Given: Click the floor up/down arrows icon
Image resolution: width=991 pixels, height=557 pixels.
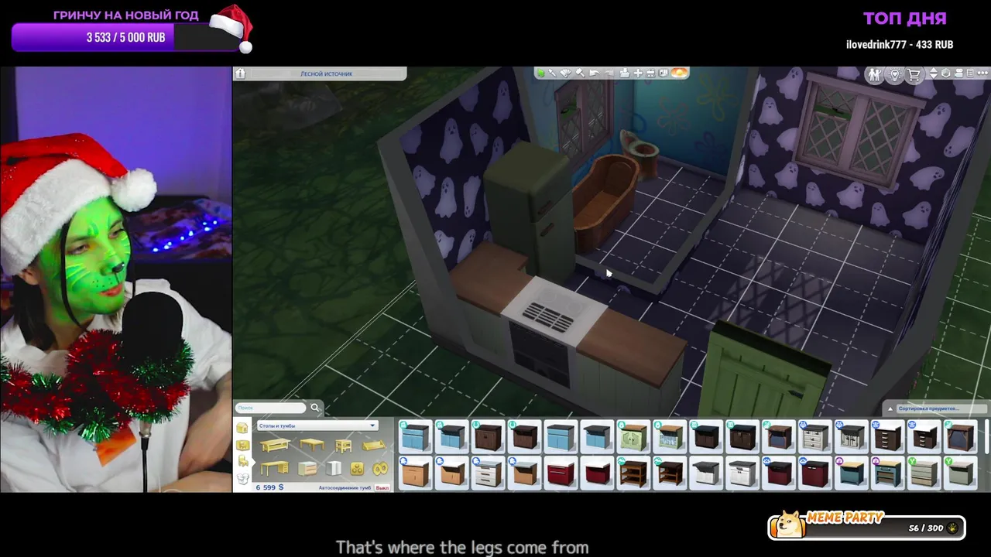Looking at the screenshot, I should pyautogui.click(x=934, y=73).
